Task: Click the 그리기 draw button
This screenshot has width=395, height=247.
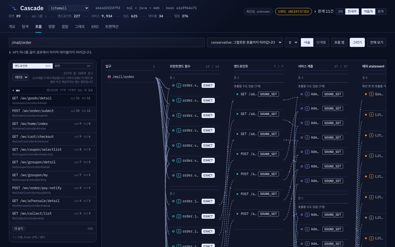Action: click(357, 43)
